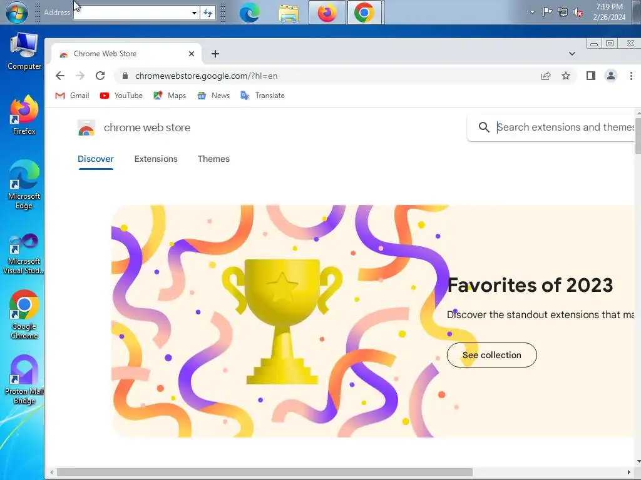Reload the Chrome Web Store page
The width and height of the screenshot is (641, 480).
click(100, 76)
